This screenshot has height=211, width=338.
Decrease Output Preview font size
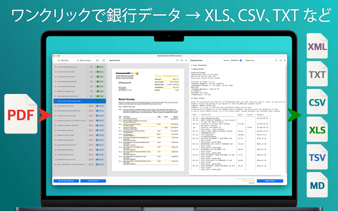(x=276, y=60)
